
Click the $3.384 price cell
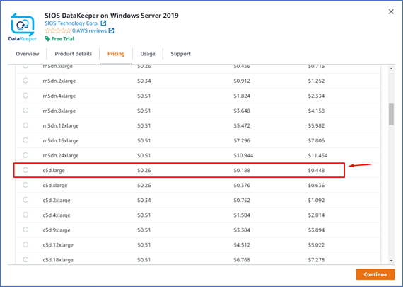242,230
